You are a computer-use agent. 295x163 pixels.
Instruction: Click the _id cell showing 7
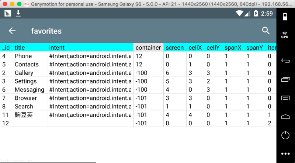4,98
